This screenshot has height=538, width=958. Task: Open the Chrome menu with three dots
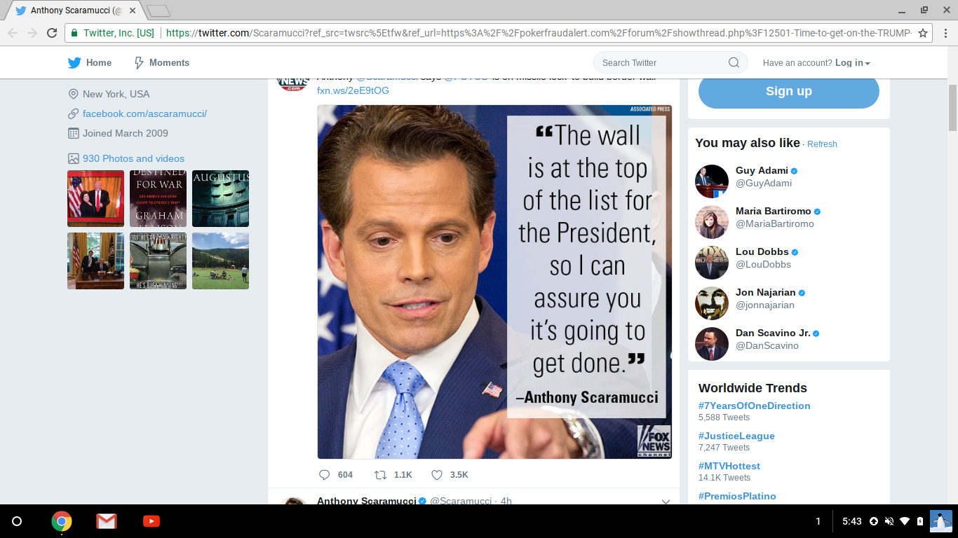944,33
